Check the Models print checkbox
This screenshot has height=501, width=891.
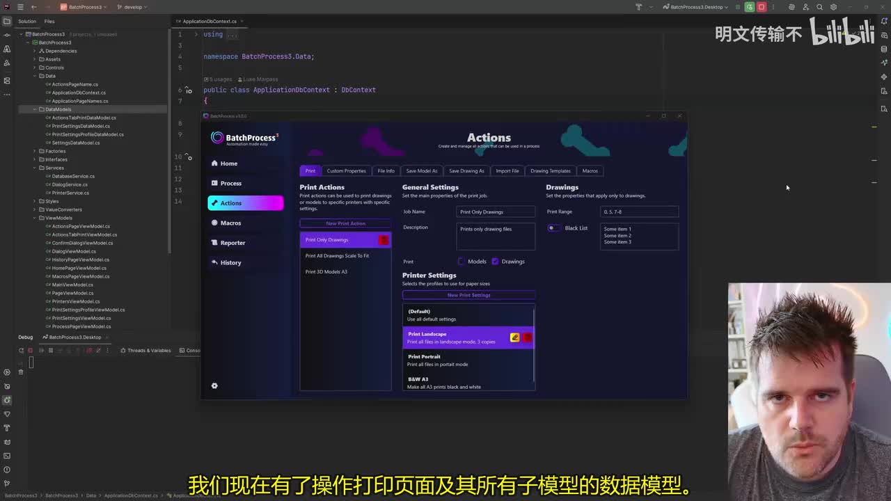pos(461,262)
